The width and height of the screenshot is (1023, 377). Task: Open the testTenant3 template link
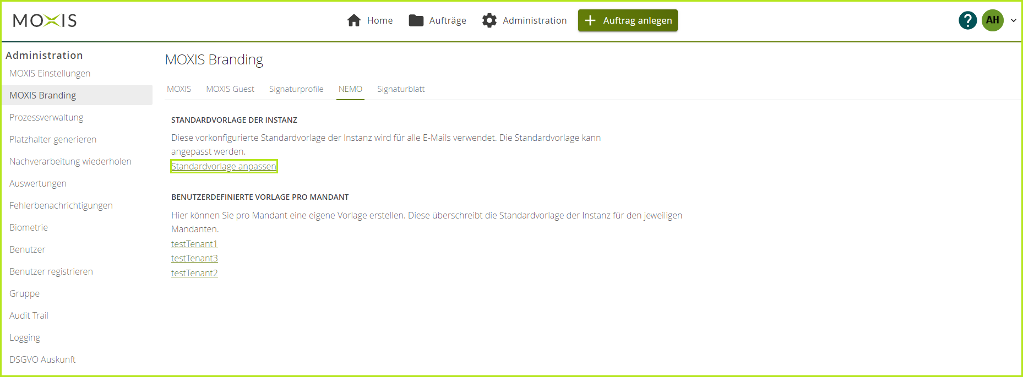click(x=194, y=258)
